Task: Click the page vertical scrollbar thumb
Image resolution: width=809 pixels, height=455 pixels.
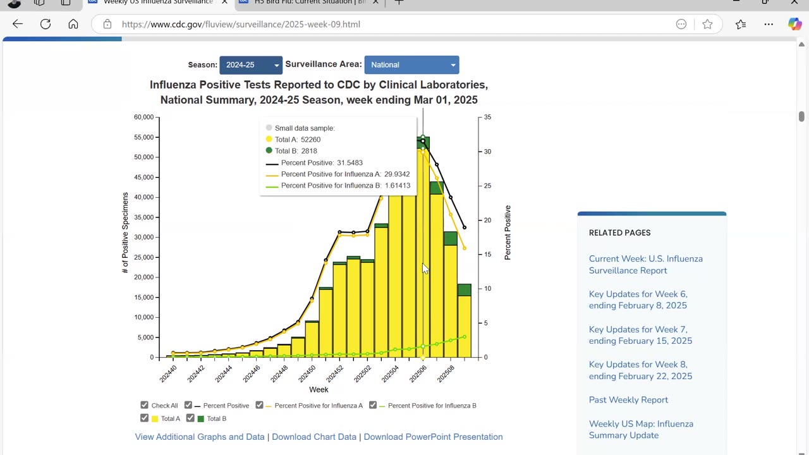Action: coord(801,117)
